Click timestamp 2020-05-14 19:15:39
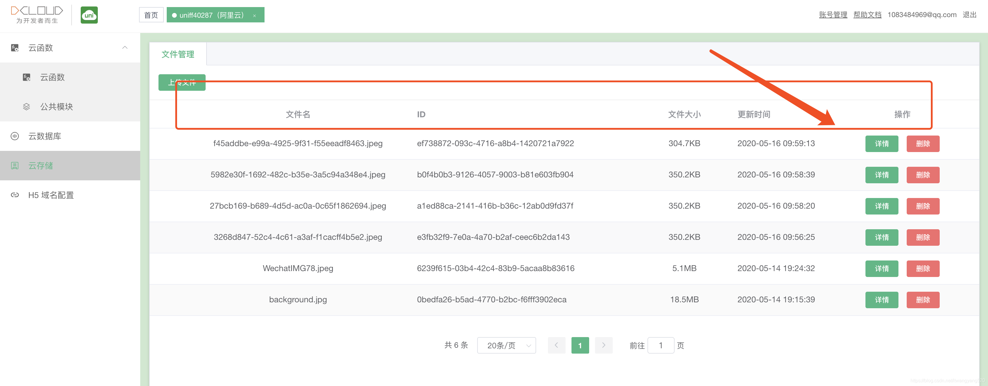 [776, 300]
